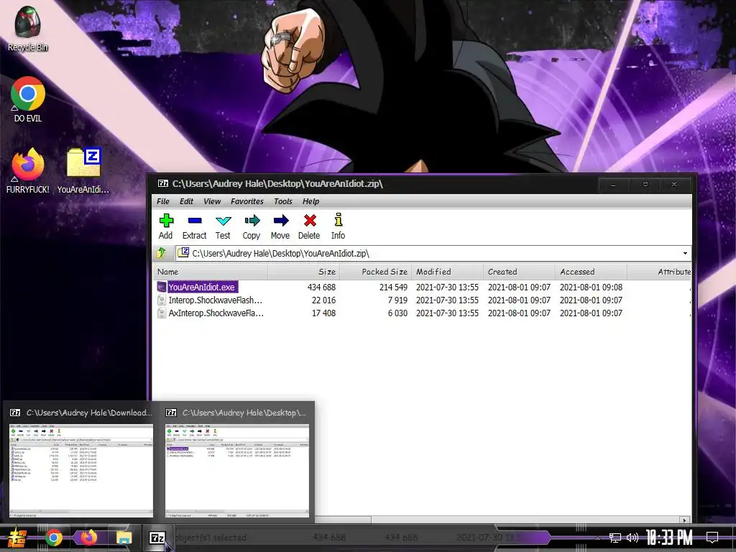
Task: Open the clock showing 10:33 PM
Action: (x=669, y=538)
